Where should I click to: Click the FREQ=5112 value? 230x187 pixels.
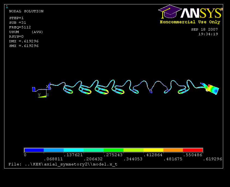click(20, 27)
